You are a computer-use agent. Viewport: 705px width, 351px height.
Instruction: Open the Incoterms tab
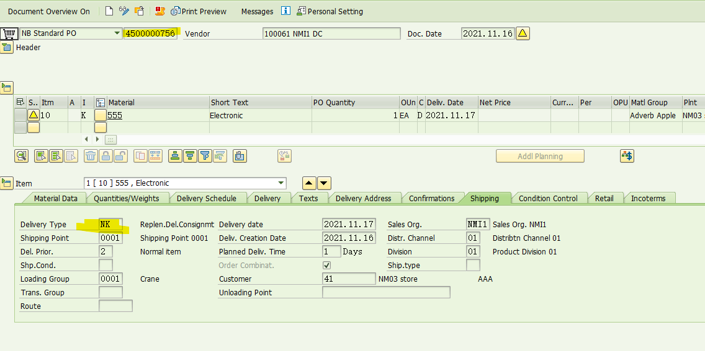pyautogui.click(x=648, y=198)
